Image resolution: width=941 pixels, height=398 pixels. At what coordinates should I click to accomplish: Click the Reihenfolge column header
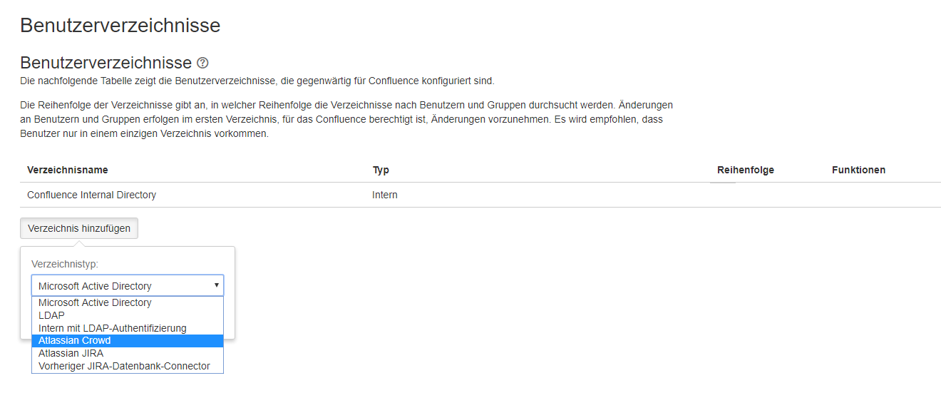[745, 170]
